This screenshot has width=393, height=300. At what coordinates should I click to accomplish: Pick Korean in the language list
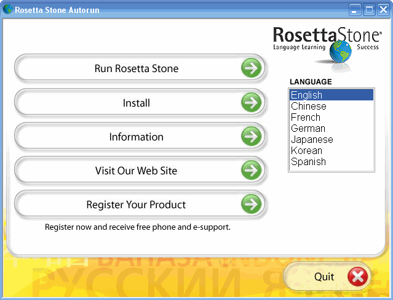(x=331, y=150)
